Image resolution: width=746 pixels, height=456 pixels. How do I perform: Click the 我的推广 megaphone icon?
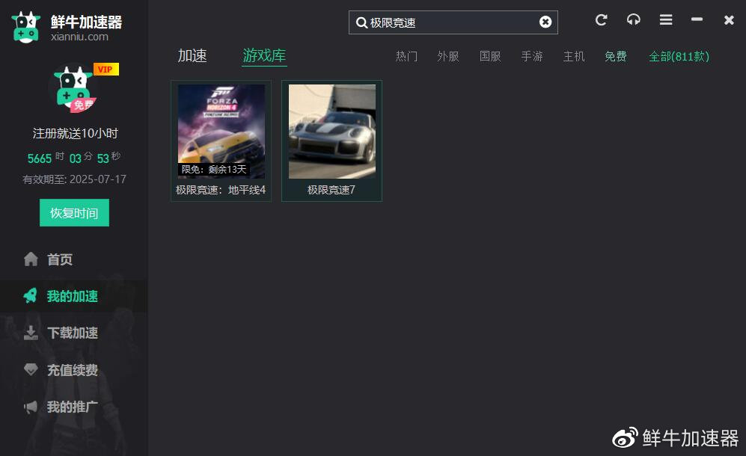(31, 407)
